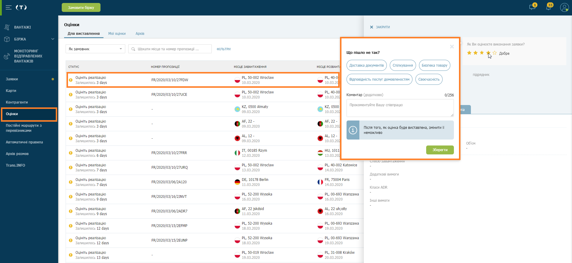Open Постійні маршрути з перевізниками

pyautogui.click(x=24, y=128)
